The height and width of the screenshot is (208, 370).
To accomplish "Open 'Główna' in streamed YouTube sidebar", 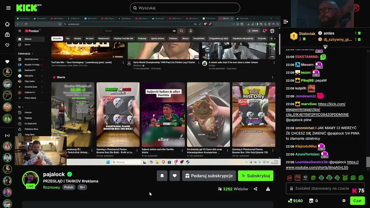I will (30, 39).
